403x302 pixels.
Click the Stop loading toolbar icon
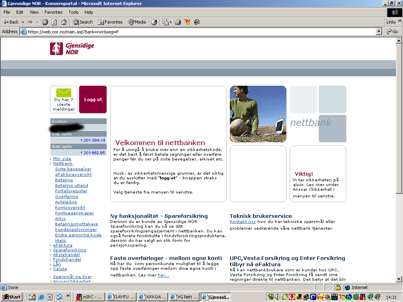pos(45,22)
